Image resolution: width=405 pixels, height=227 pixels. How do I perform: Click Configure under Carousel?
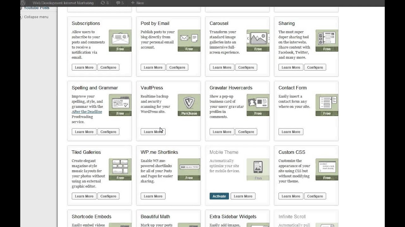(246, 67)
